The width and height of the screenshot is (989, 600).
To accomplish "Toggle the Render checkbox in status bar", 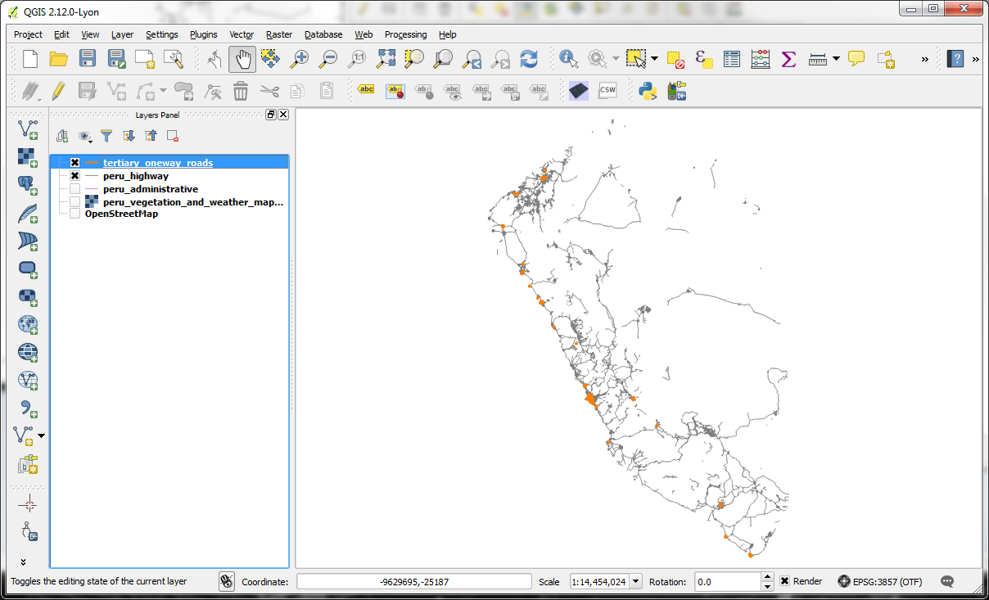I will [784, 581].
